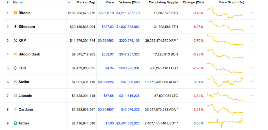Sort by Circulating Supply column header
Viewport: 268px width, 130px height.
(163, 3)
